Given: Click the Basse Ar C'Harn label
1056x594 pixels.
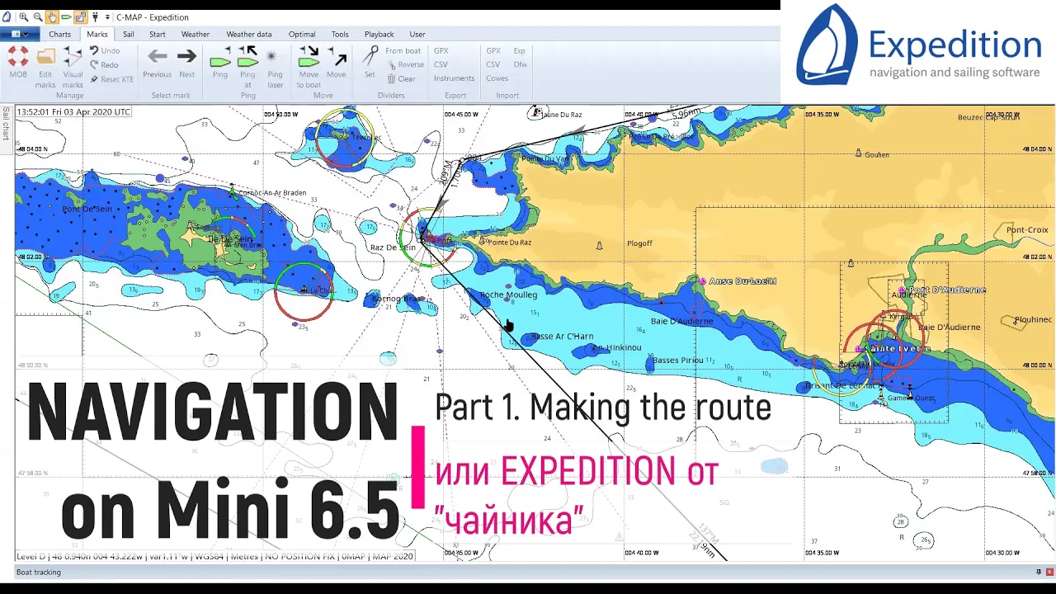Looking at the screenshot, I should tap(563, 337).
